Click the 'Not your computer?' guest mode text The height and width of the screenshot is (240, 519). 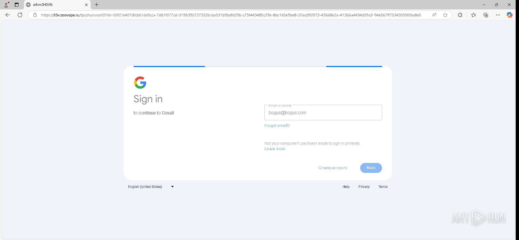click(x=312, y=143)
